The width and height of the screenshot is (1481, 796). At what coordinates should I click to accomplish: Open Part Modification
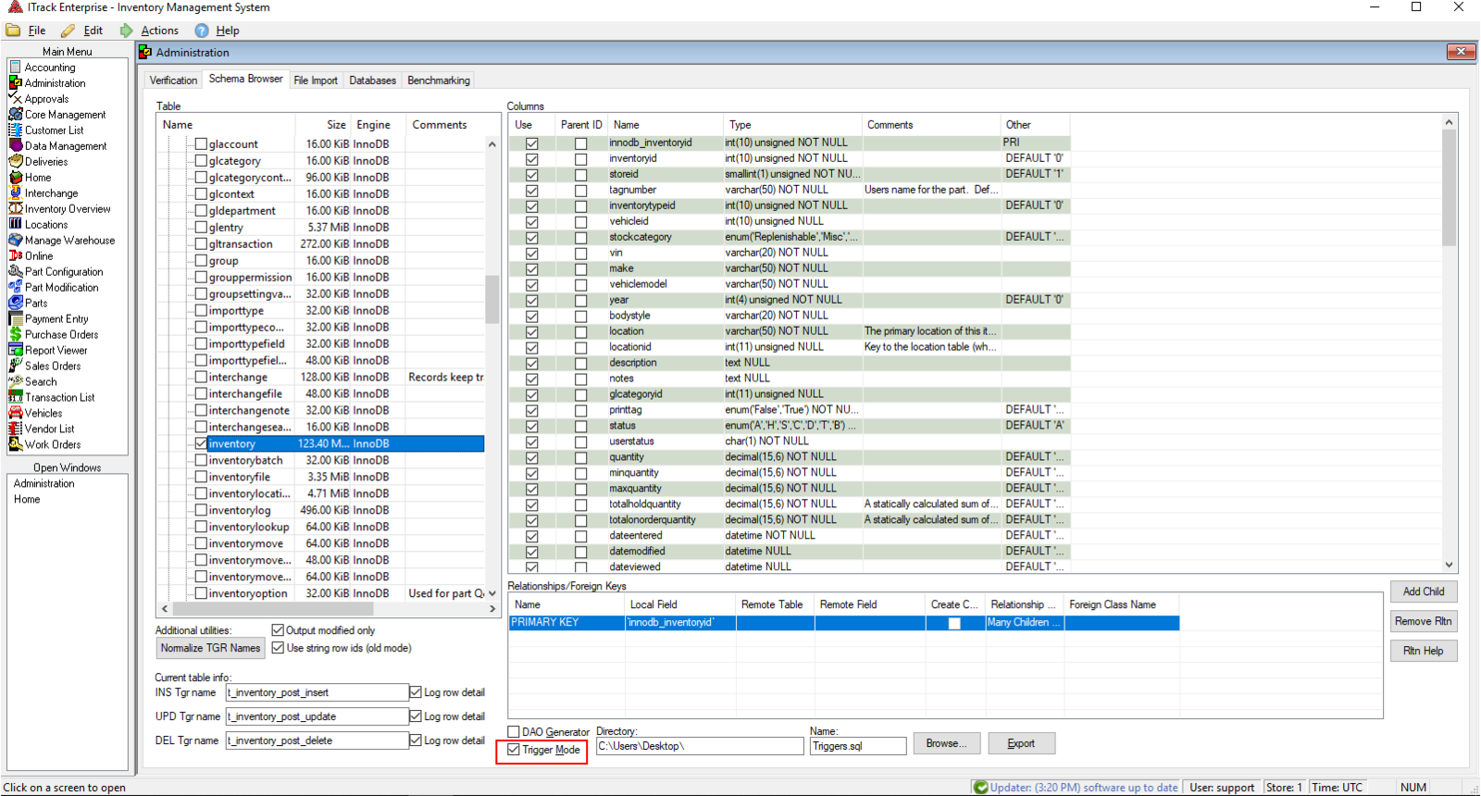61,288
